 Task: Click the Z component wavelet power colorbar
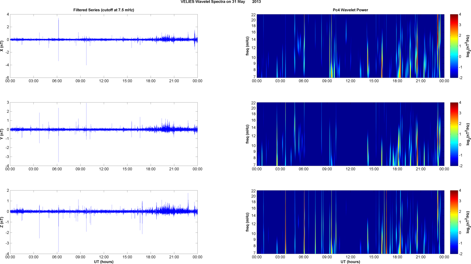[x=454, y=222]
